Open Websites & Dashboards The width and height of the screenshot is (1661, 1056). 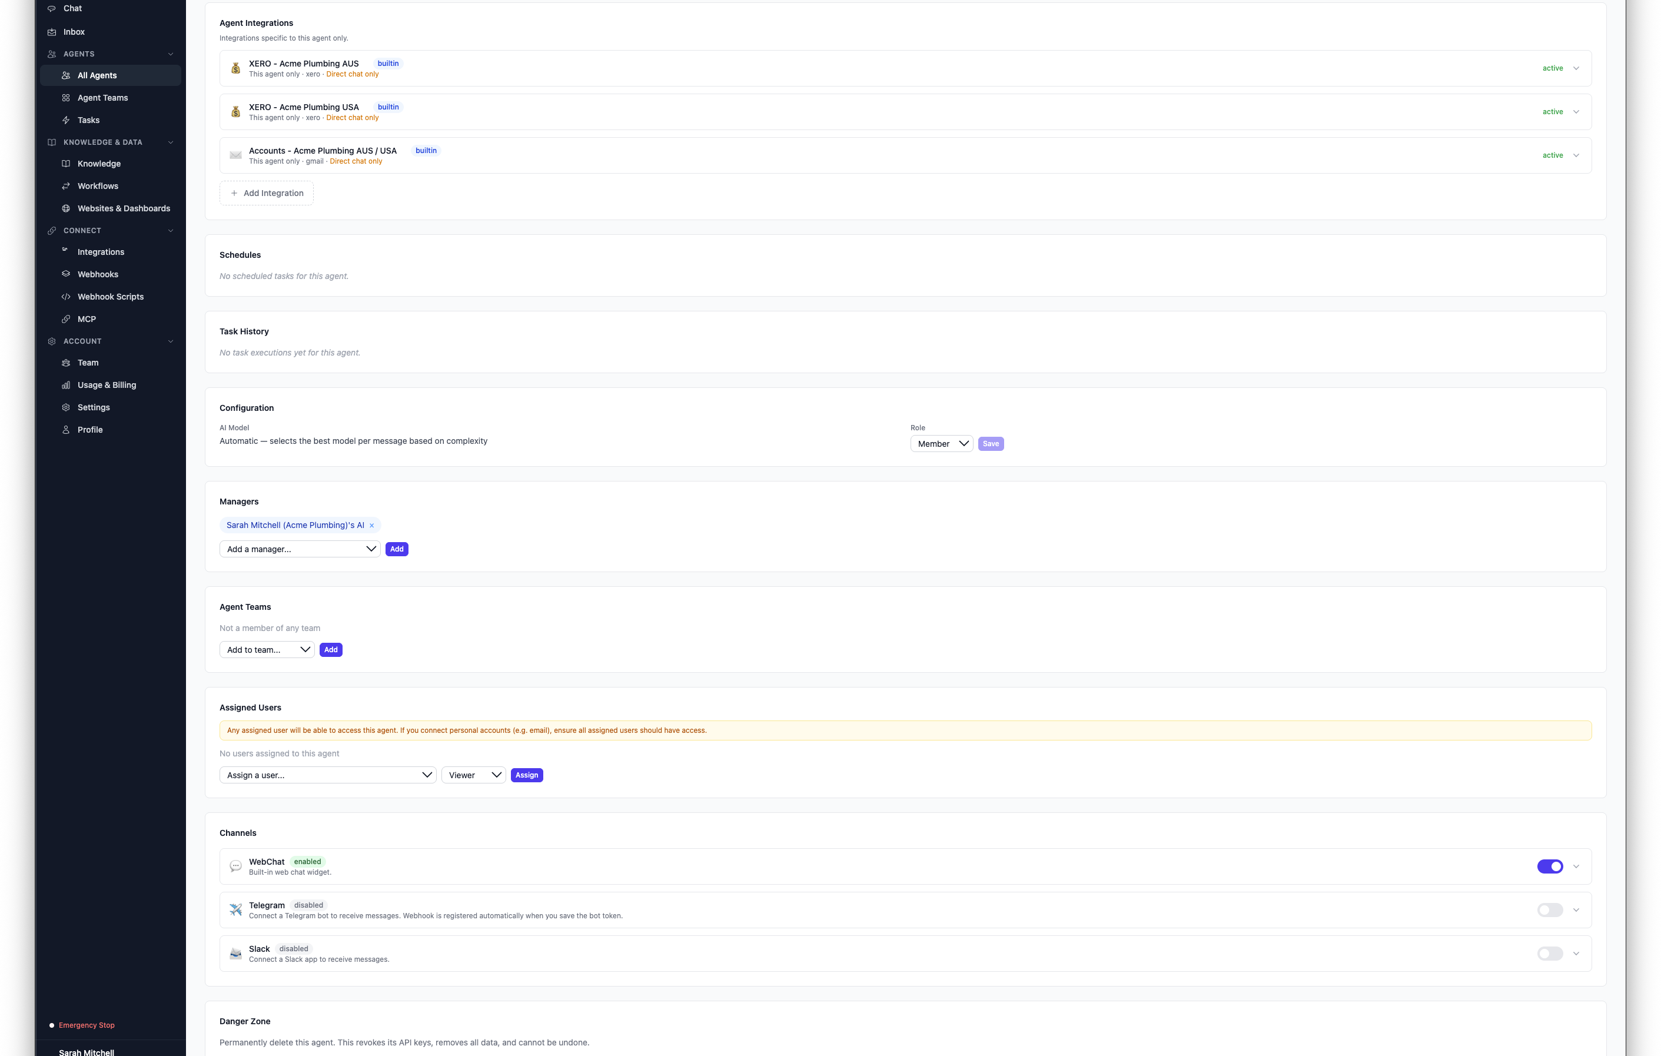(x=124, y=208)
